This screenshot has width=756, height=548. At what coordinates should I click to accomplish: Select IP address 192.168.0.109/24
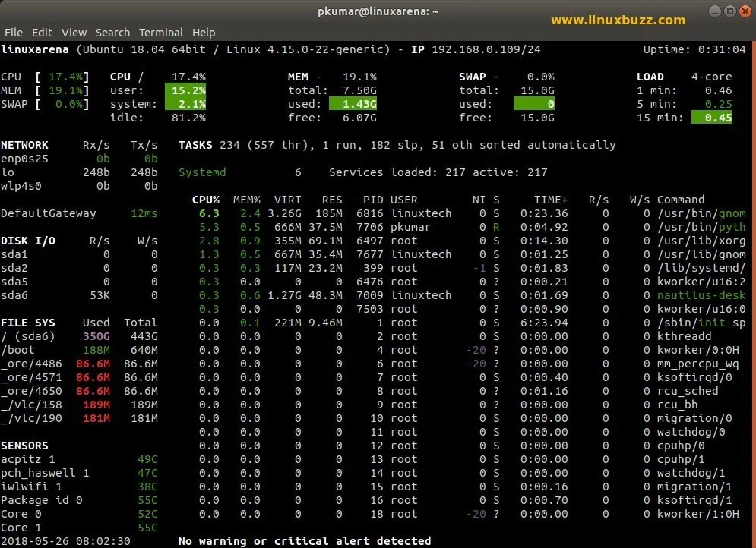(x=486, y=49)
